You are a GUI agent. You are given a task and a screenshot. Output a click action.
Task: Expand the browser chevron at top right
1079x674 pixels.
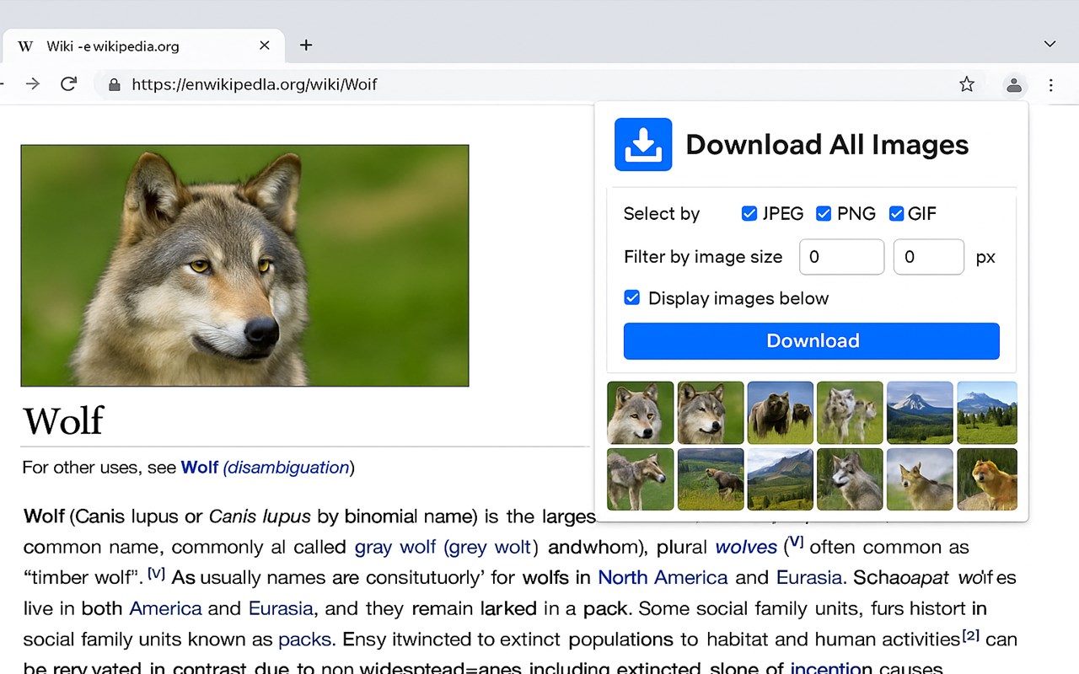(x=1049, y=44)
